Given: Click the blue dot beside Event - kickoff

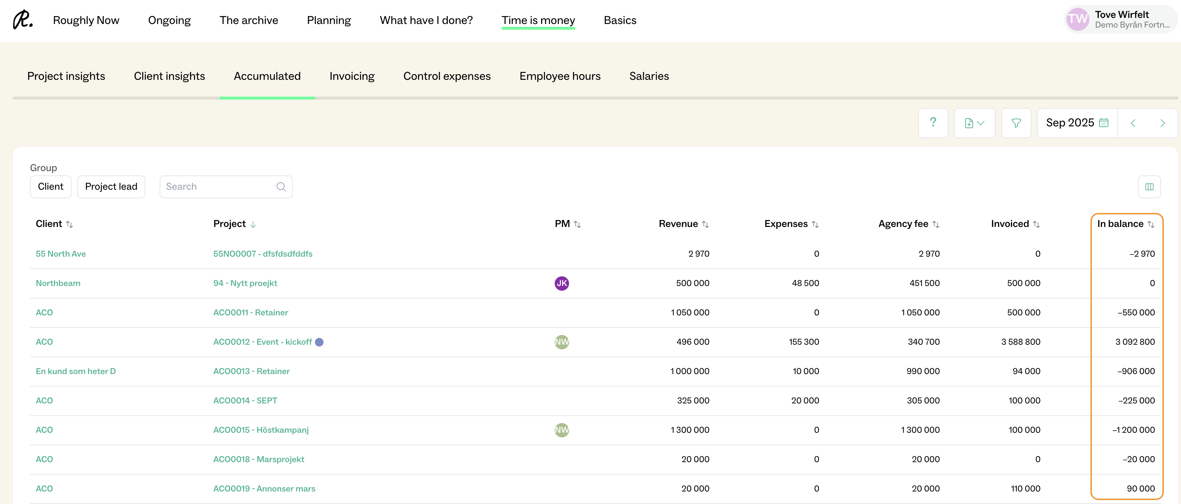Looking at the screenshot, I should 319,342.
